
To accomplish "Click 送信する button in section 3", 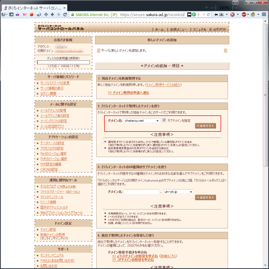I will pos(205,197).
